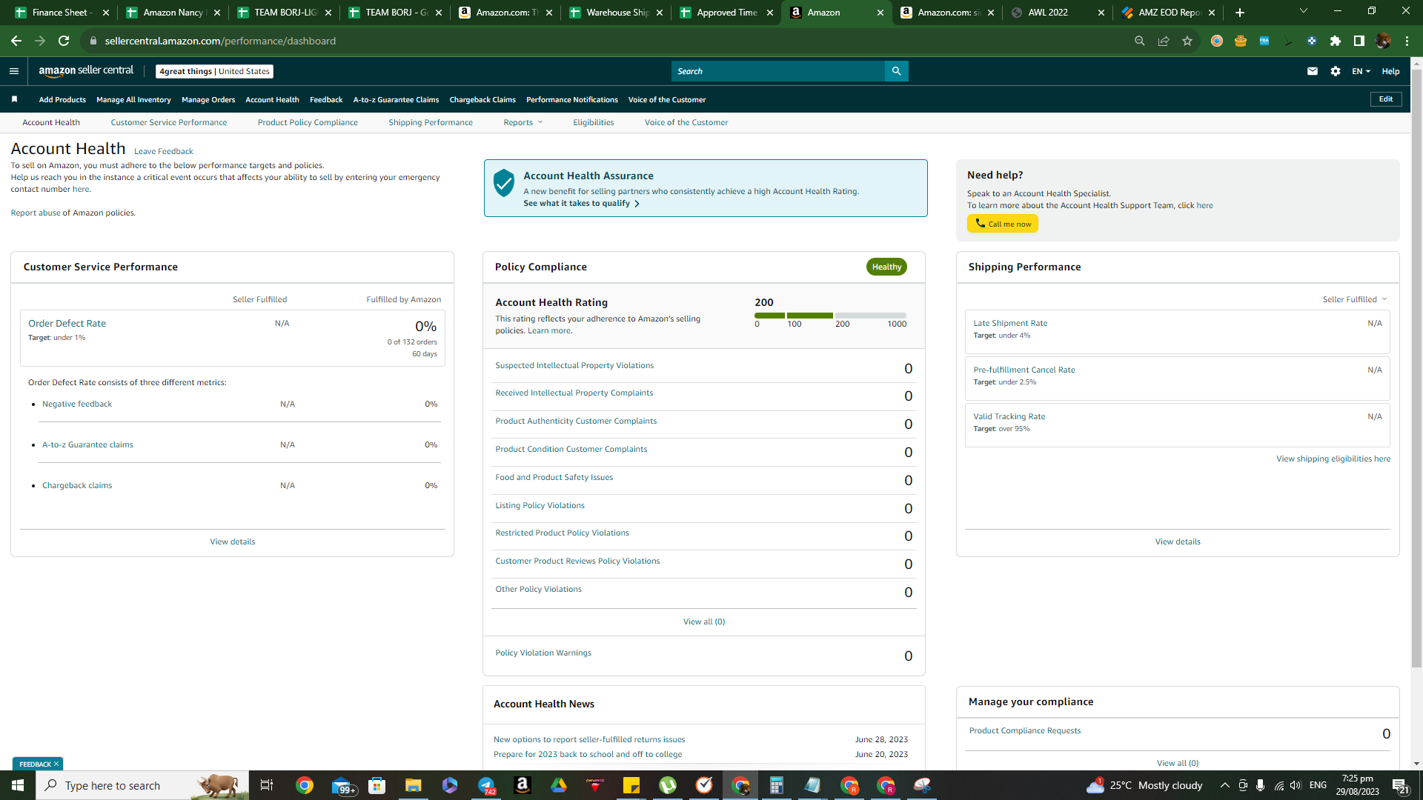
Task: Open Suspected Intellectual Property Violations link
Action: [574, 365]
